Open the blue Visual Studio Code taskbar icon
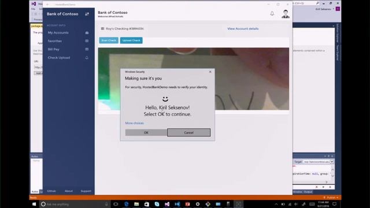 (177, 204)
